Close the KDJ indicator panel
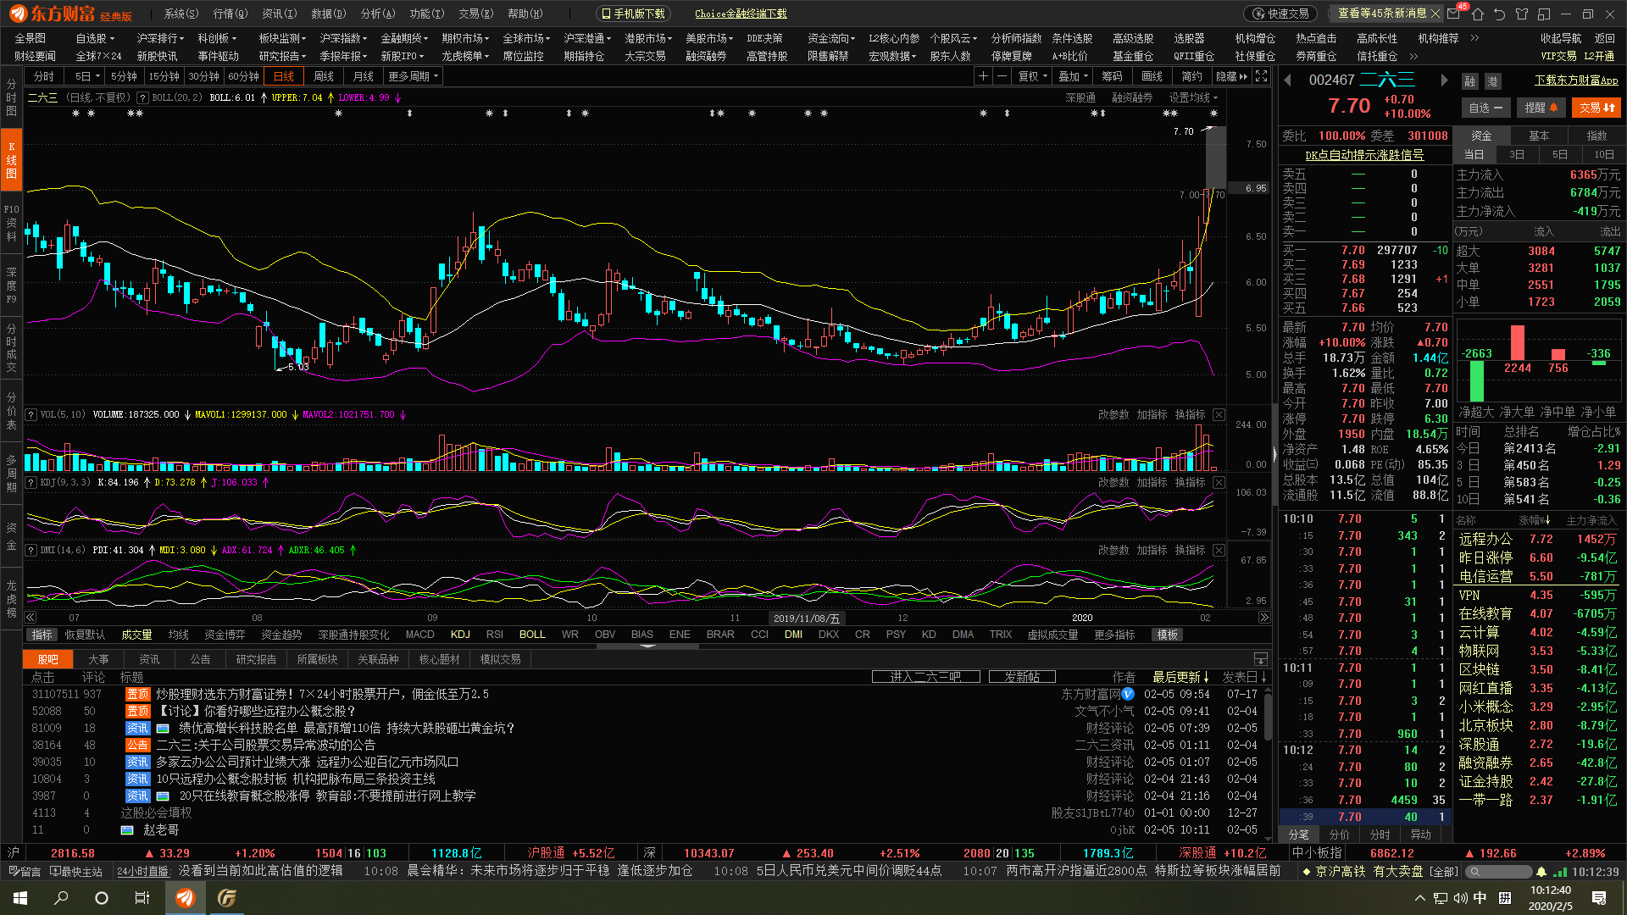Screen dimensions: 1627x915 pyautogui.click(x=1219, y=483)
